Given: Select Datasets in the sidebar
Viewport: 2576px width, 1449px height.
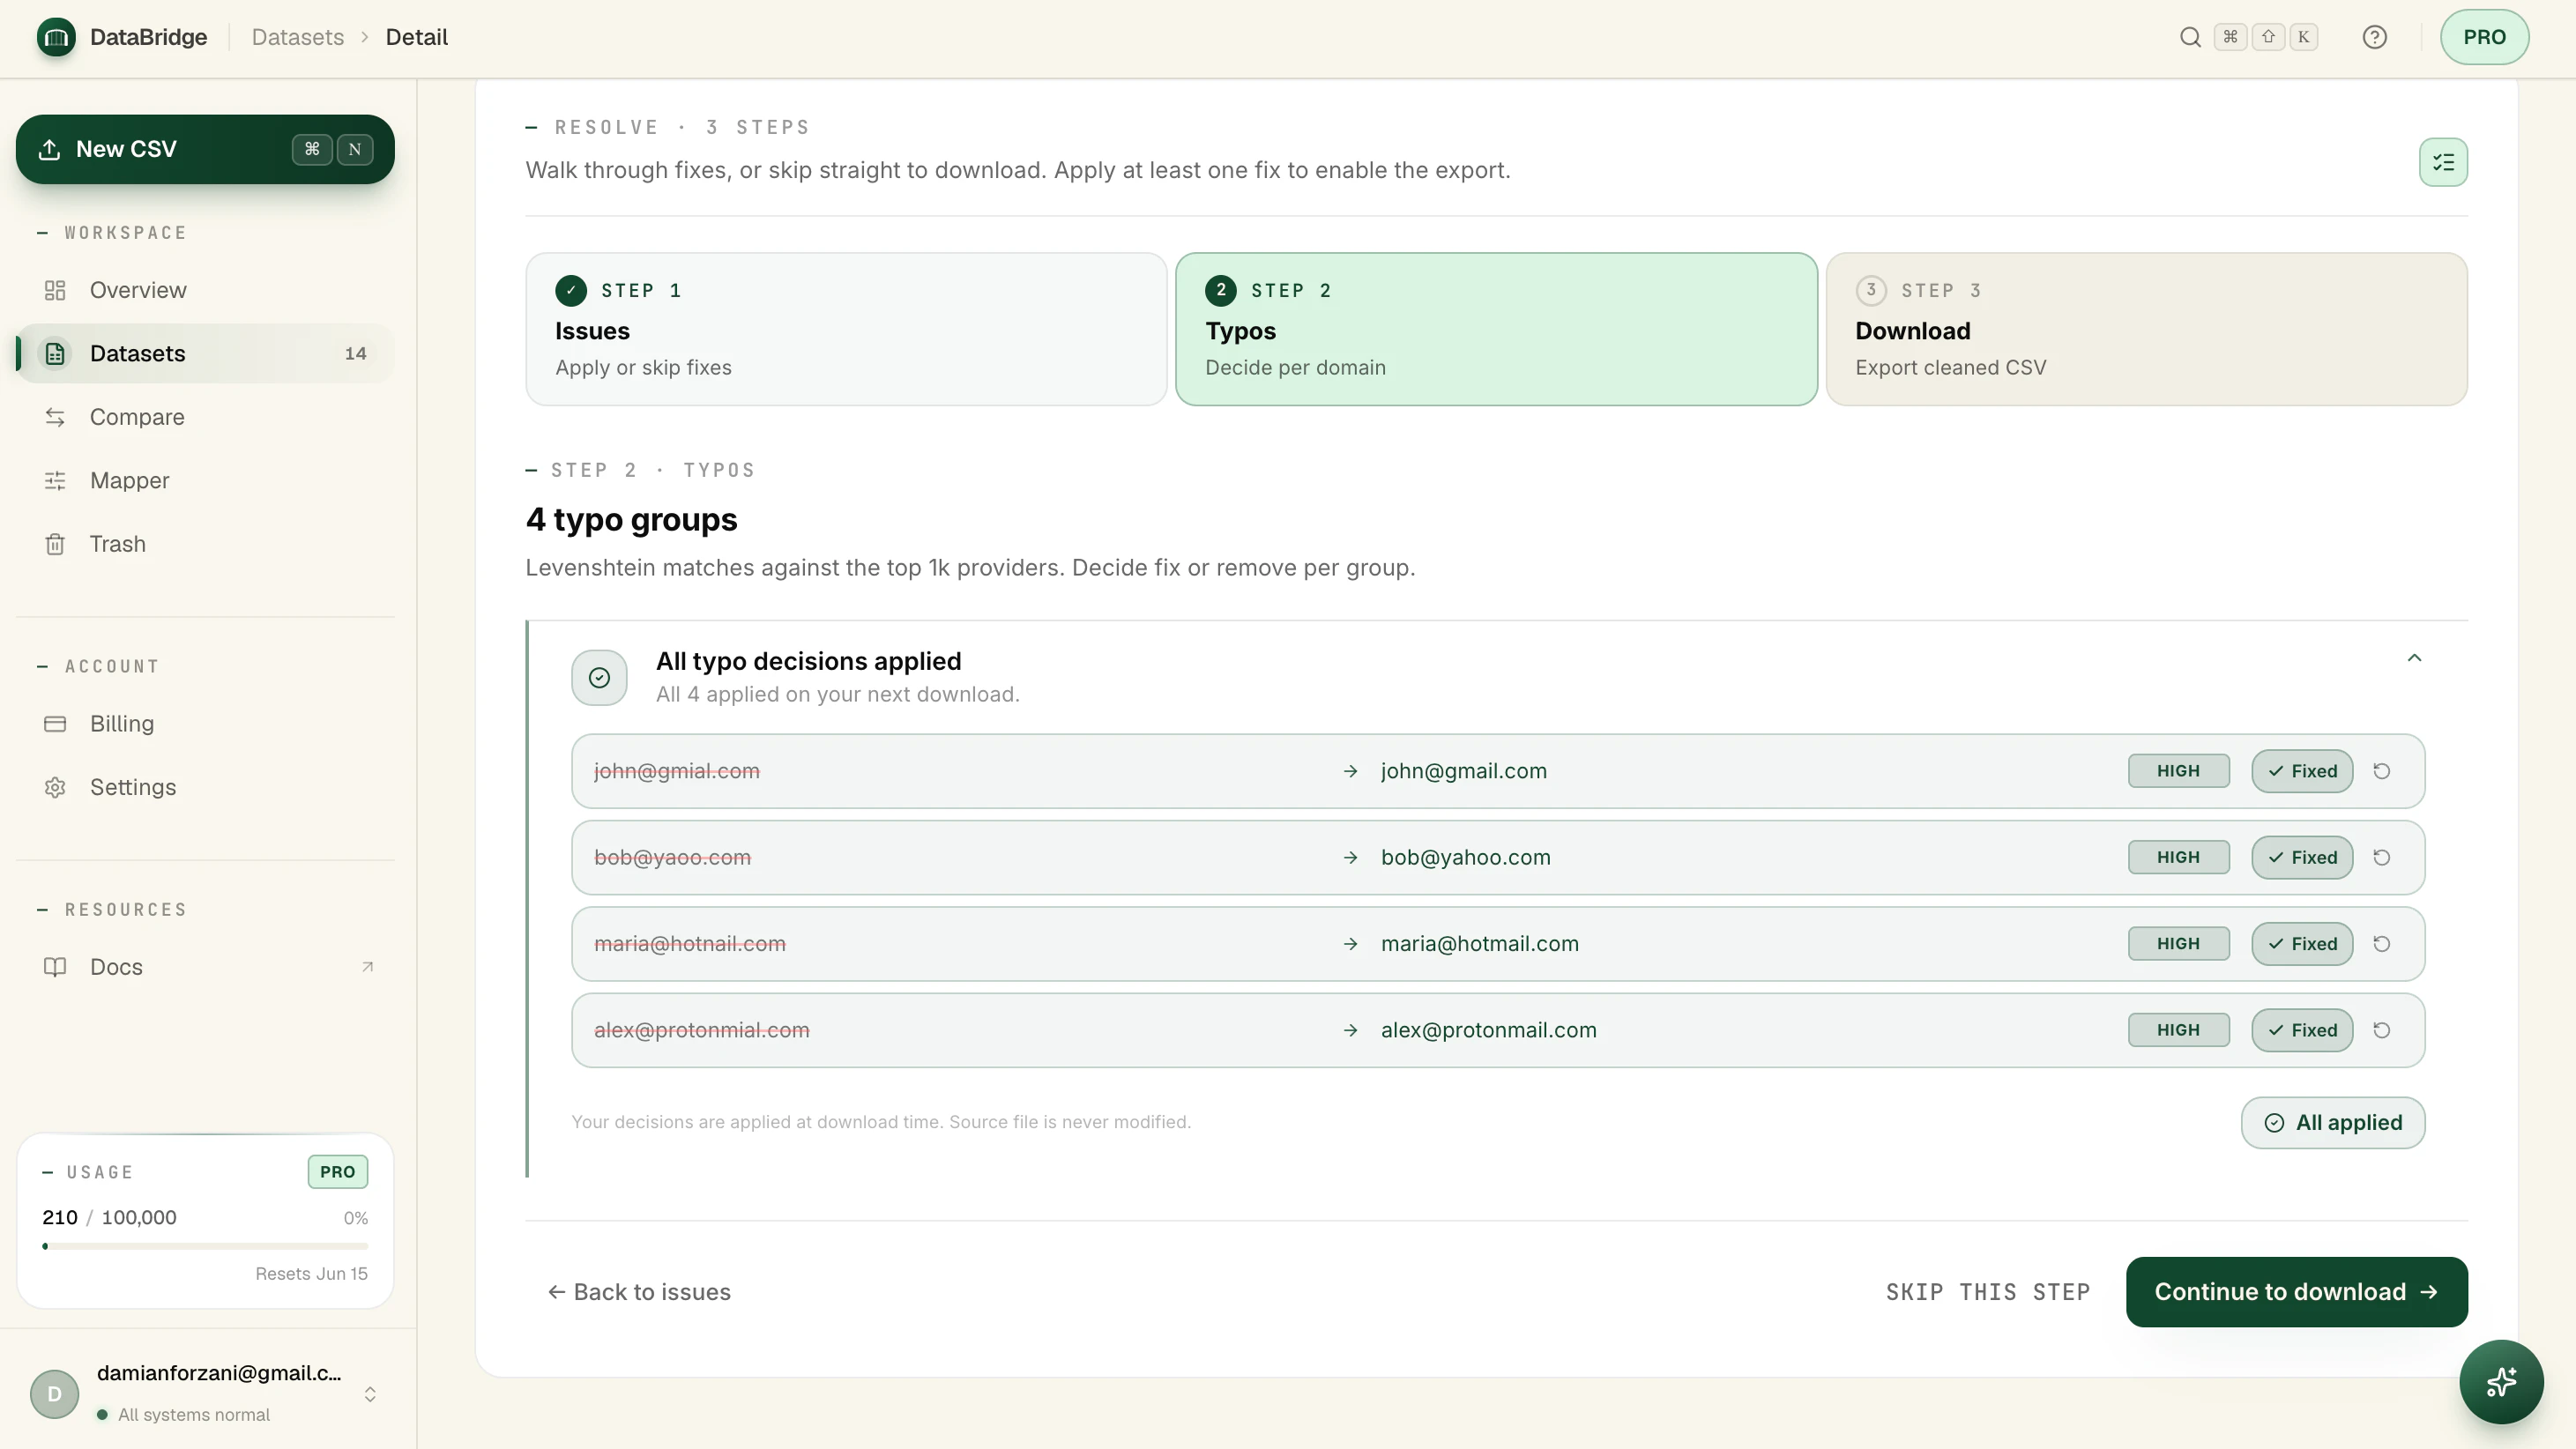Looking at the screenshot, I should [205, 353].
